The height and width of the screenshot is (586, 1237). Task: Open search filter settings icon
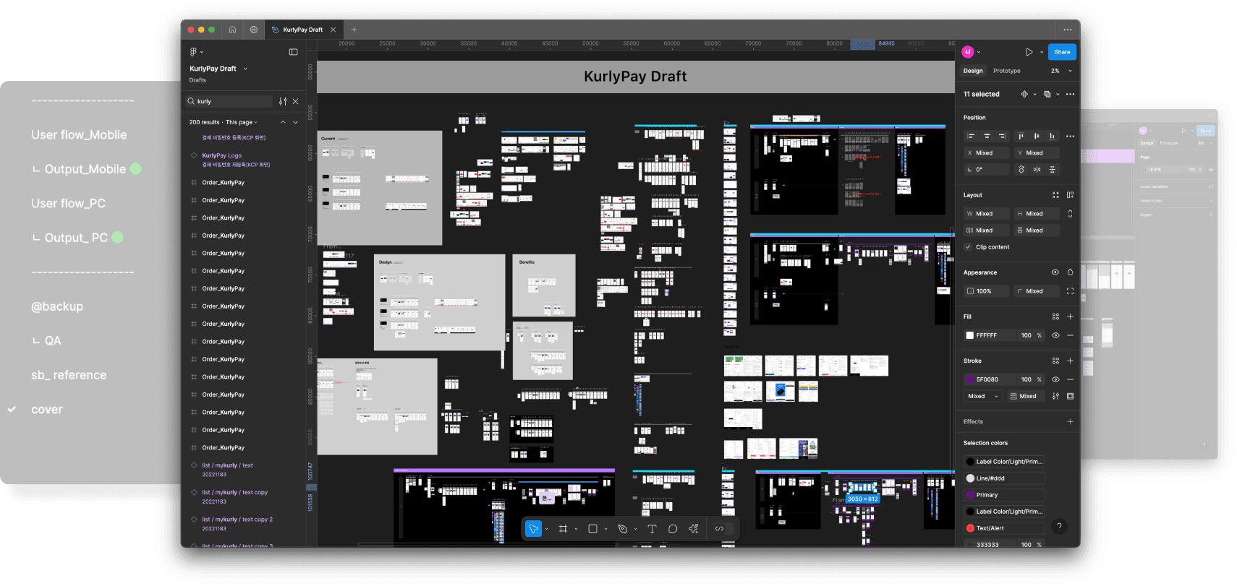pyautogui.click(x=283, y=101)
